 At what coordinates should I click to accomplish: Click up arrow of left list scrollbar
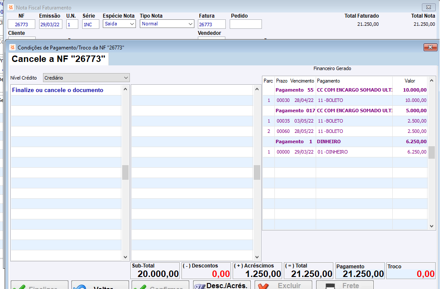tap(126, 89)
